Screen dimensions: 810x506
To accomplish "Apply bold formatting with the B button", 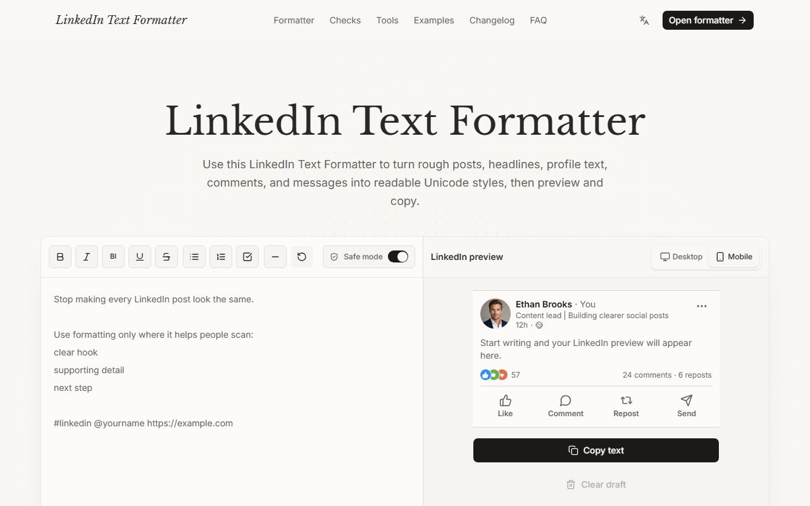I will point(60,257).
